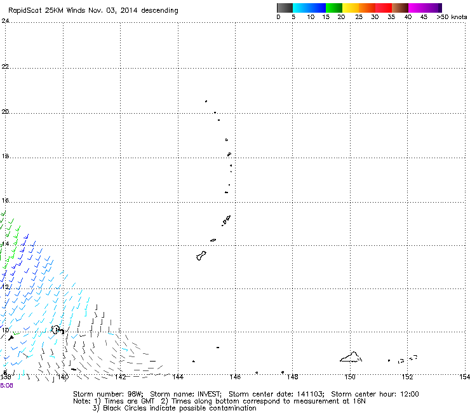
Task: Click the legend scale value '15'
Action: (326, 17)
